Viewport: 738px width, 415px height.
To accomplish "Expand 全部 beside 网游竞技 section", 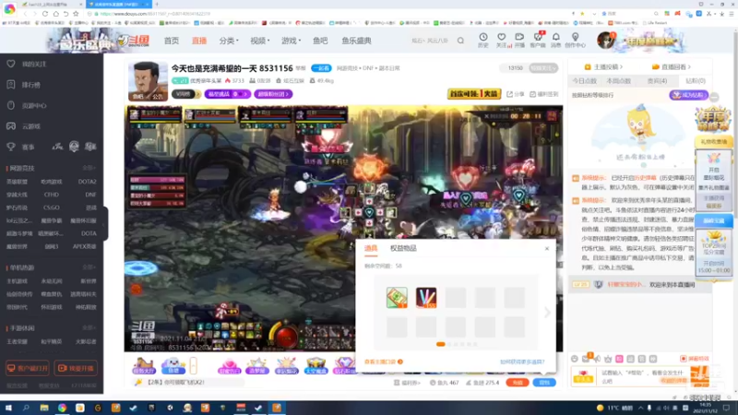I will [x=89, y=168].
